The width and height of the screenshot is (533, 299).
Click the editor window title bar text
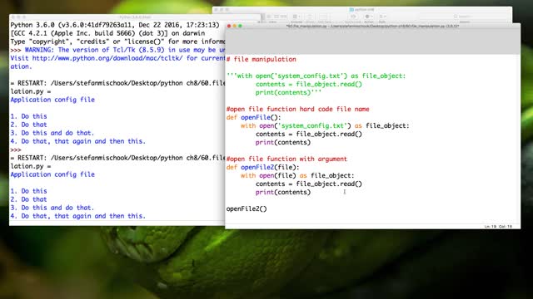point(372,26)
